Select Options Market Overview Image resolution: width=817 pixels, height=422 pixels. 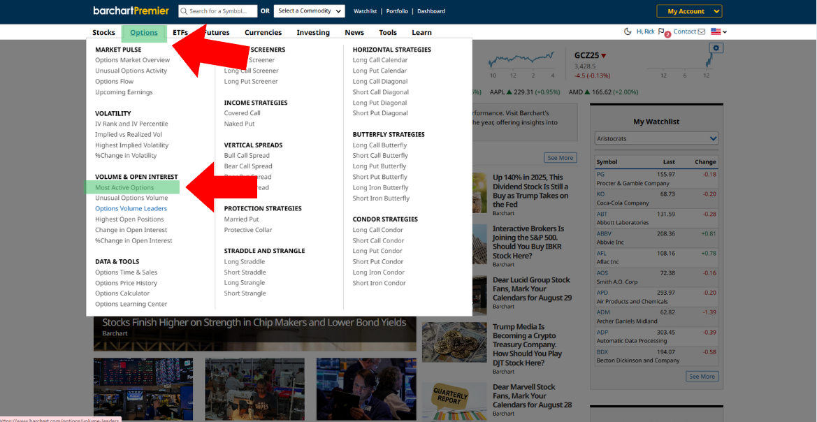click(x=132, y=60)
